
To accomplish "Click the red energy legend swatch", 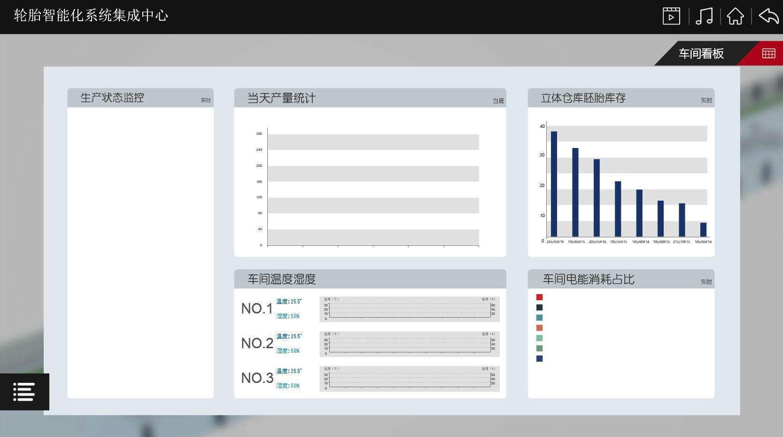I will point(539,297).
